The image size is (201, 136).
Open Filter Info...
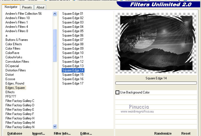(62, 134)
